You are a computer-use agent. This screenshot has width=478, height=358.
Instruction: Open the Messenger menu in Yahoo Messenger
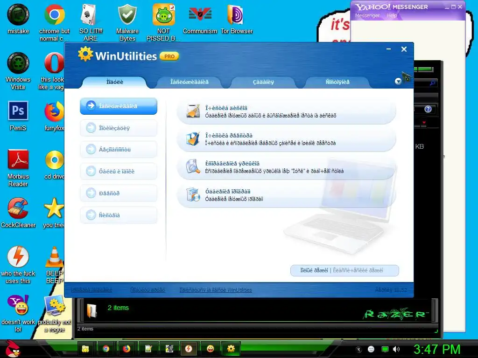367,15
